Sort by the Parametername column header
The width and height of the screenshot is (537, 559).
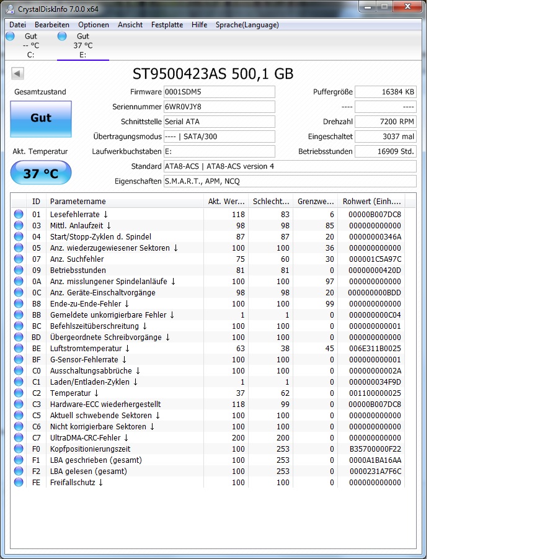(x=125, y=202)
